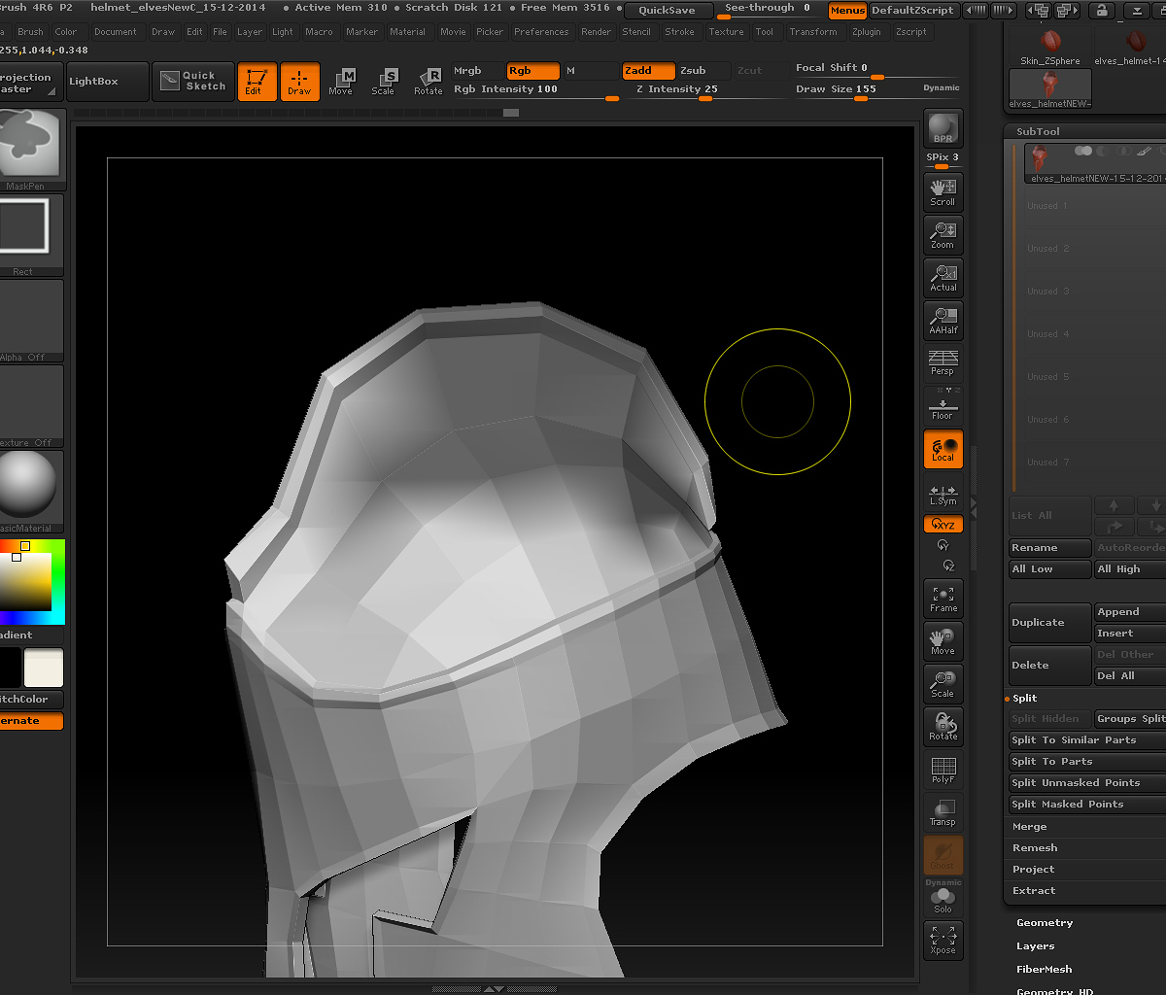Expand the Merge section
The width and height of the screenshot is (1166, 995).
[x=1029, y=827]
